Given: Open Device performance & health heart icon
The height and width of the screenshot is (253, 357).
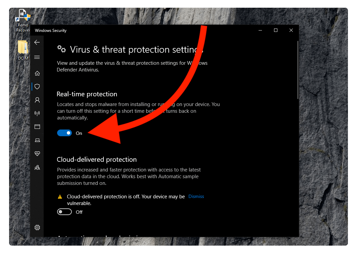Looking at the screenshot, I should [x=37, y=154].
